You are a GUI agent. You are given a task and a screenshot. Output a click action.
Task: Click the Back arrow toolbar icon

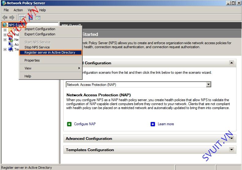(5, 18)
